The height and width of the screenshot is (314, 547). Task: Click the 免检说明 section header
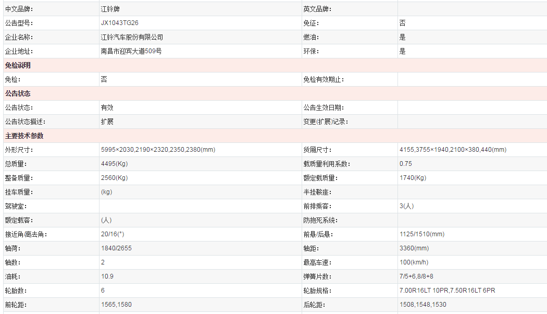(x=18, y=65)
